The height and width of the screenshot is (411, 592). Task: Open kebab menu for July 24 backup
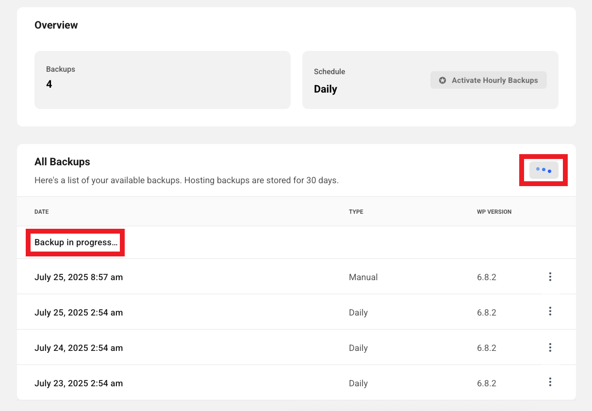coord(550,347)
